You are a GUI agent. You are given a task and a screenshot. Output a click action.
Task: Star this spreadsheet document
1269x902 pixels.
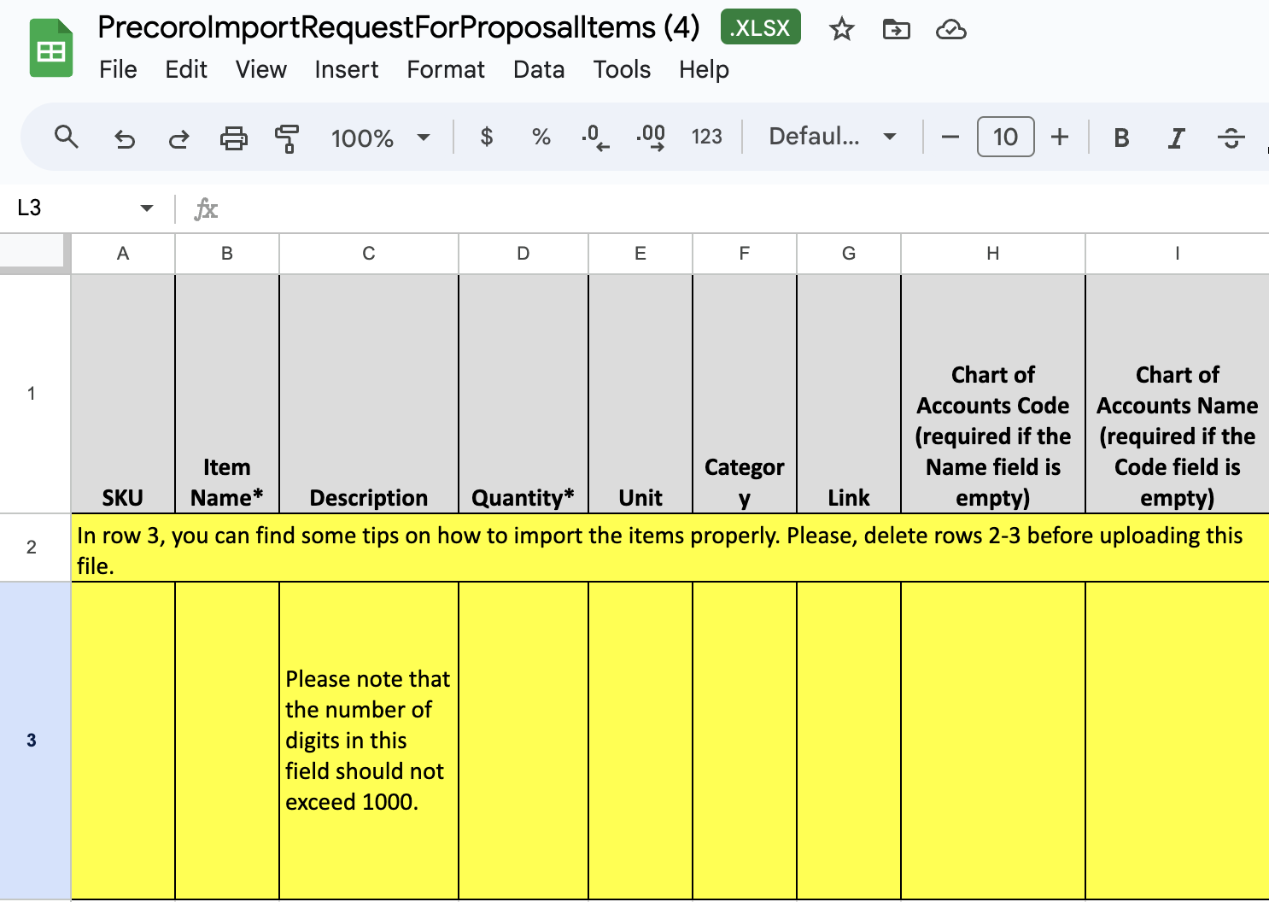pos(842,30)
